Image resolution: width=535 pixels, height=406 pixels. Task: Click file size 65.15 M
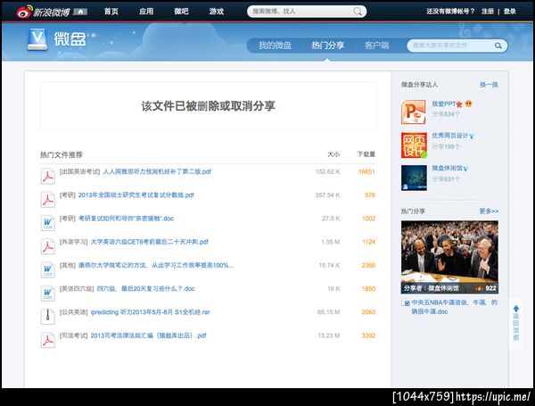tap(328, 312)
